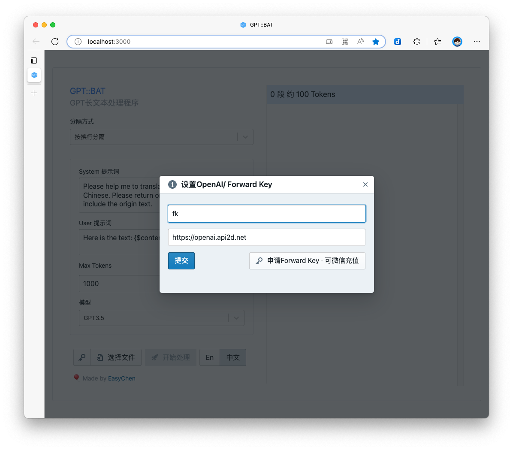This screenshot has width=513, height=450.
Task: View site information icon in address bar
Action: tap(78, 42)
